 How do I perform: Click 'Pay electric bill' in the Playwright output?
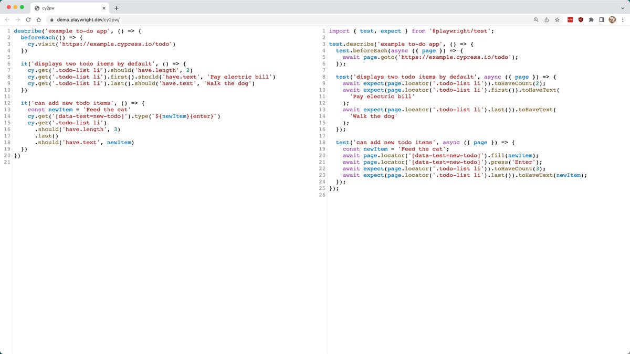pos(382,96)
